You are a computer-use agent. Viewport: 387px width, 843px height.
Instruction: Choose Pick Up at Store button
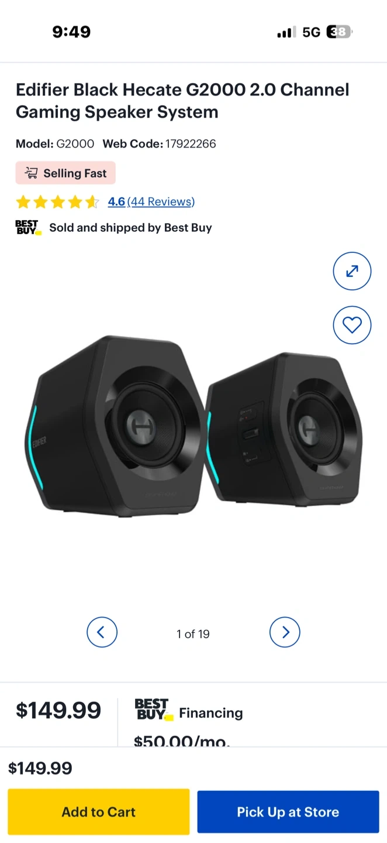coord(288,812)
